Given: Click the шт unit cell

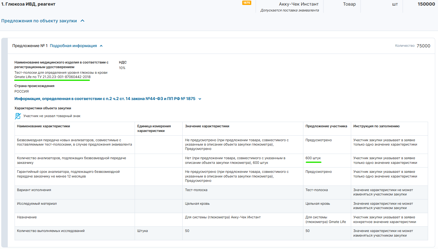Looking at the screenshot, I should click(395, 4).
